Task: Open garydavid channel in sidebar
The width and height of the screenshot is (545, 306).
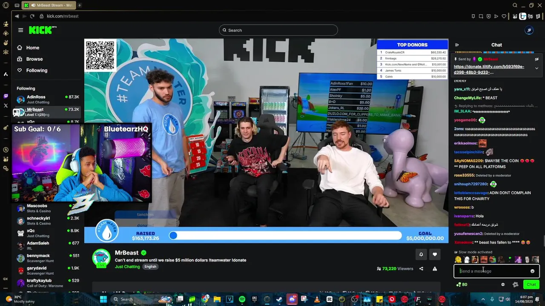Action: coord(48,270)
